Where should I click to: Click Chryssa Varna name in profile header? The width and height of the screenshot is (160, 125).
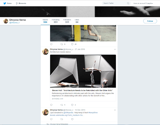coord(17,20)
